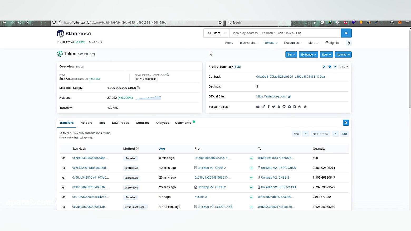Click the Ethereum diamond network icon
Viewport: 411px width, 231px height.
[349, 43]
